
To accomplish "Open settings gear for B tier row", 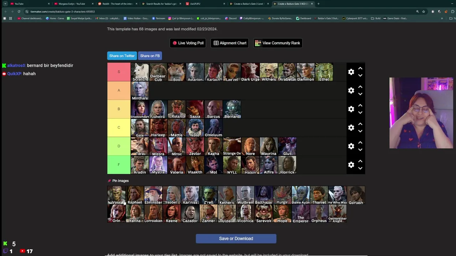I will pyautogui.click(x=351, y=109).
